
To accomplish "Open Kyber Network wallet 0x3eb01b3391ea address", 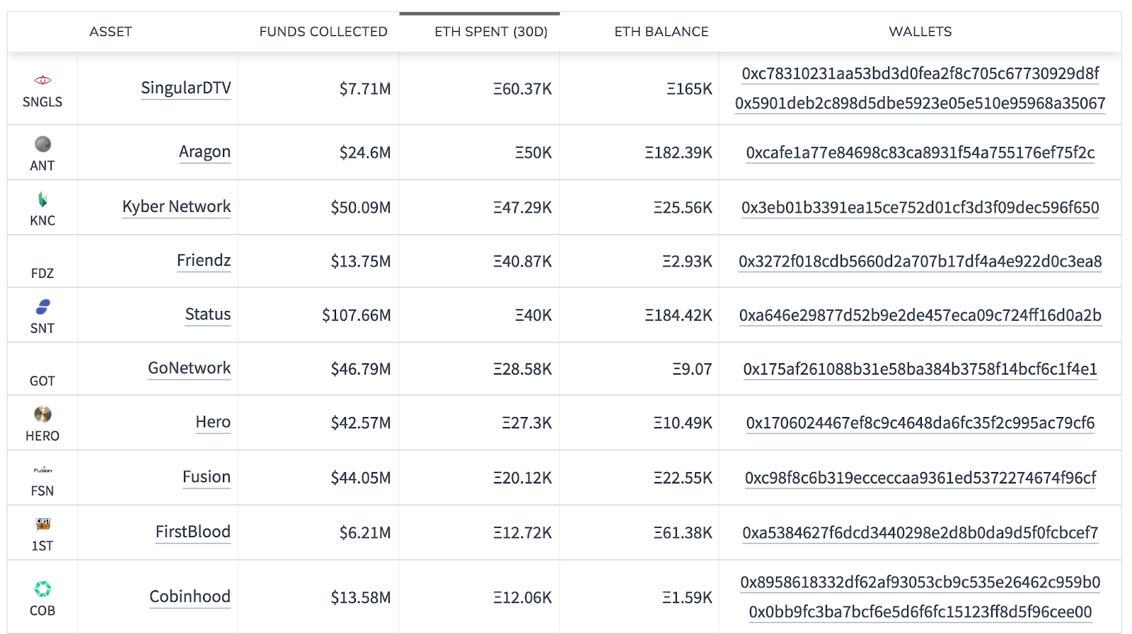I will point(920,207).
